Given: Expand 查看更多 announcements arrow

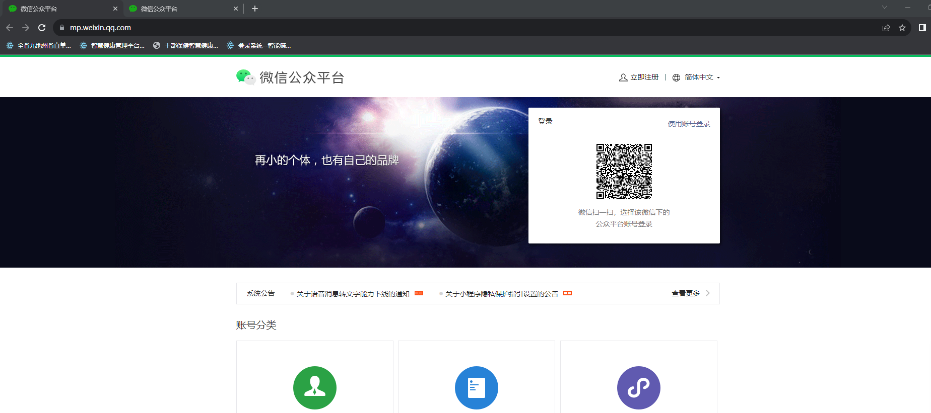Looking at the screenshot, I should (707, 293).
